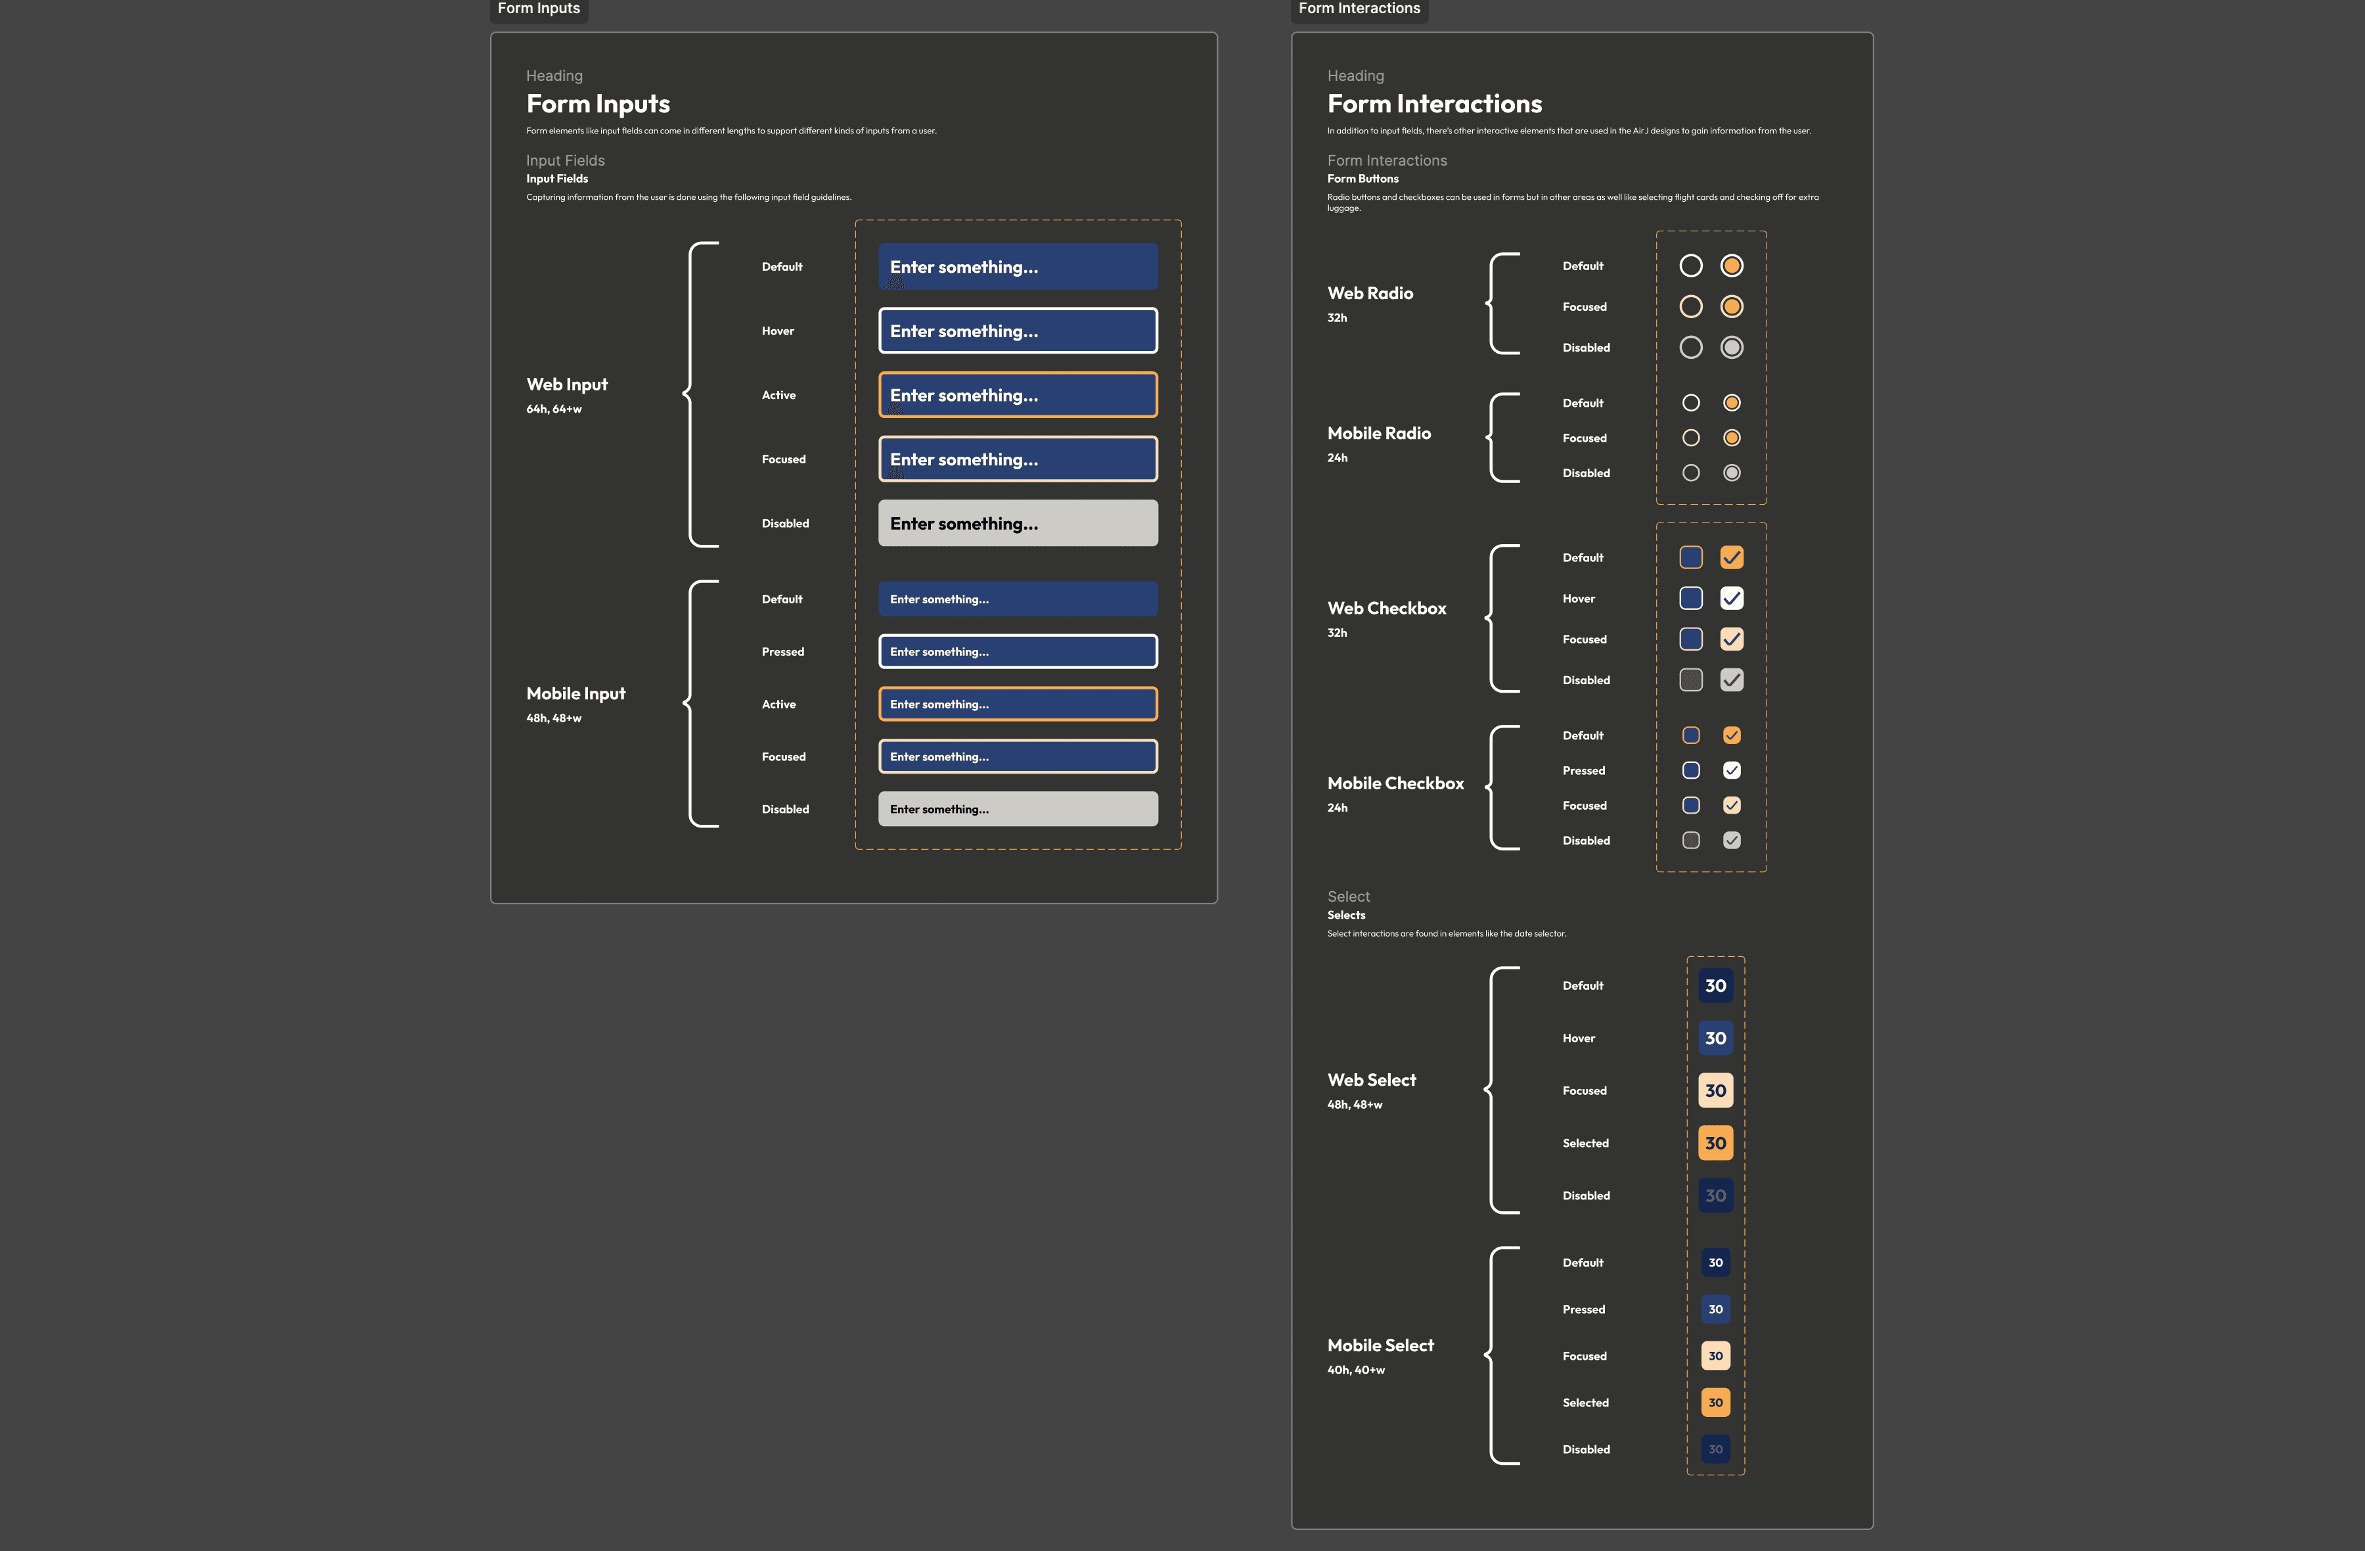Click the Mobile Select Default 30 tile
The height and width of the screenshot is (1551, 2365).
pos(1715,1262)
